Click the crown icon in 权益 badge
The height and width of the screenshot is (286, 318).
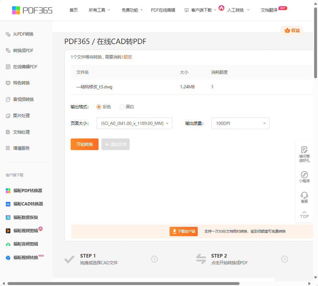287,30
